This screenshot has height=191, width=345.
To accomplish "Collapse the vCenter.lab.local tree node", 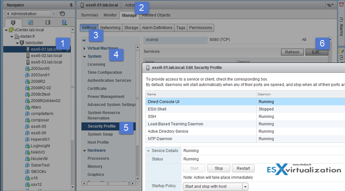I will [6, 30].
